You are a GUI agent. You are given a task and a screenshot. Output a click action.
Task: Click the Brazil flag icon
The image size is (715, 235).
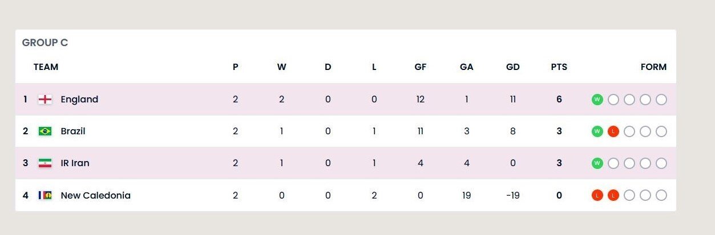[x=45, y=131]
